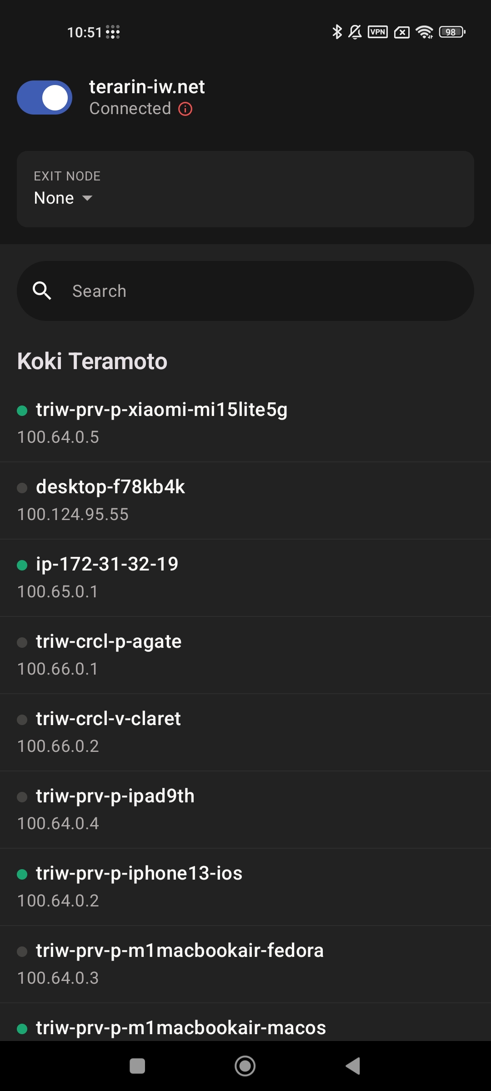Tap the battery level indicator
Image resolution: width=491 pixels, height=1091 pixels.
[x=452, y=32]
